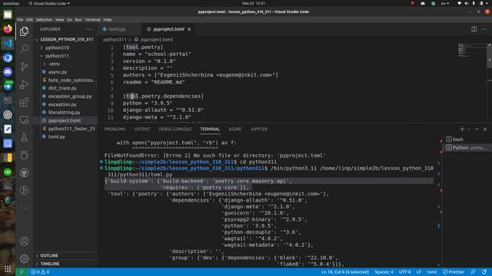Split the editor to the right
This screenshot has height=276, width=492.
pyautogui.click(x=474, y=29)
